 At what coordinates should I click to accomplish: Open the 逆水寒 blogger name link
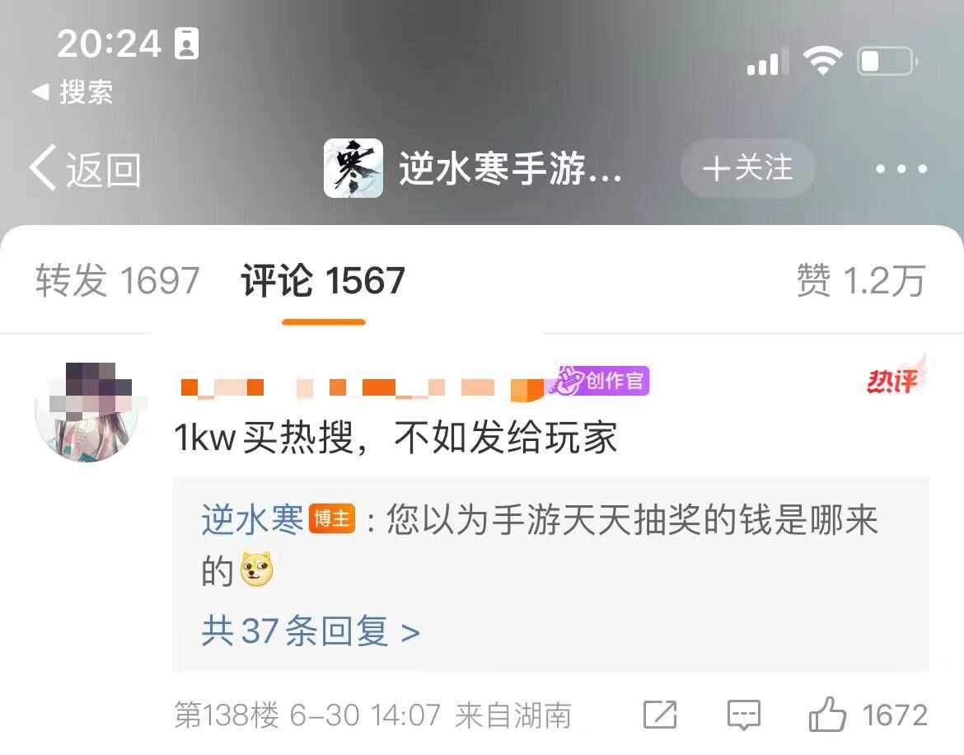click(252, 519)
